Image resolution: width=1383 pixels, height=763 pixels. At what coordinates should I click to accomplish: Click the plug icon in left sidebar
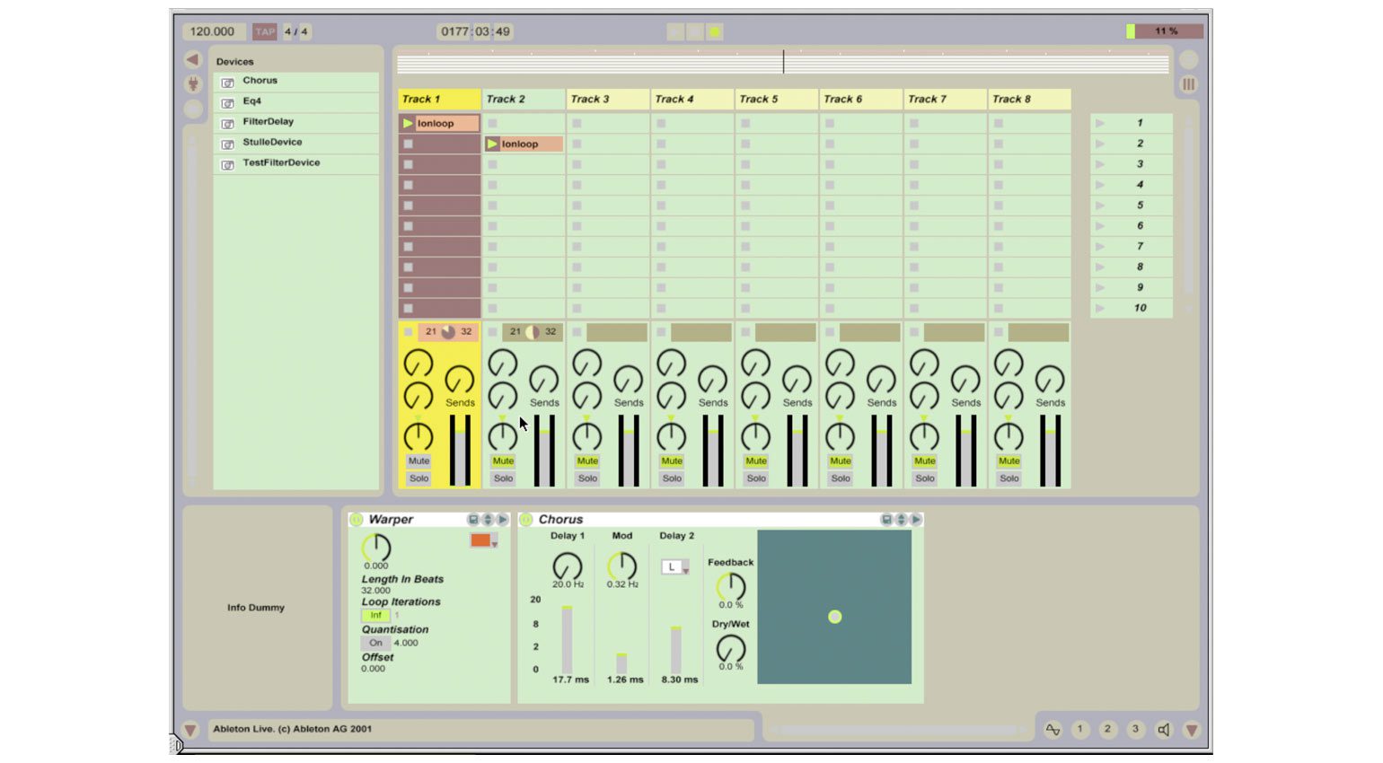[x=192, y=83]
